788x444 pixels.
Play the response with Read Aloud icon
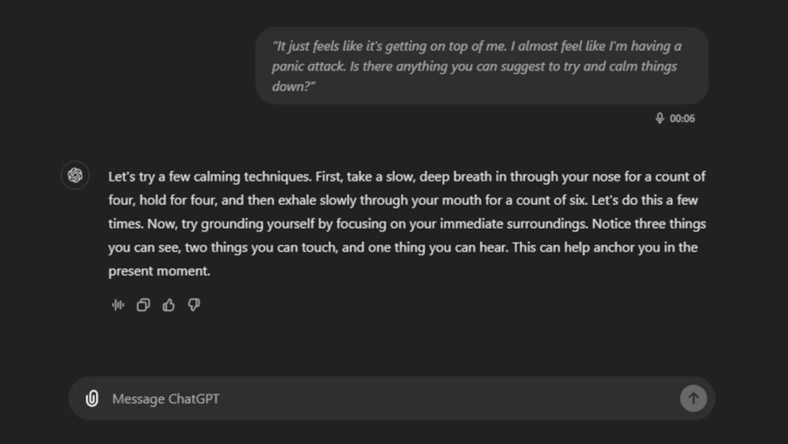(118, 305)
